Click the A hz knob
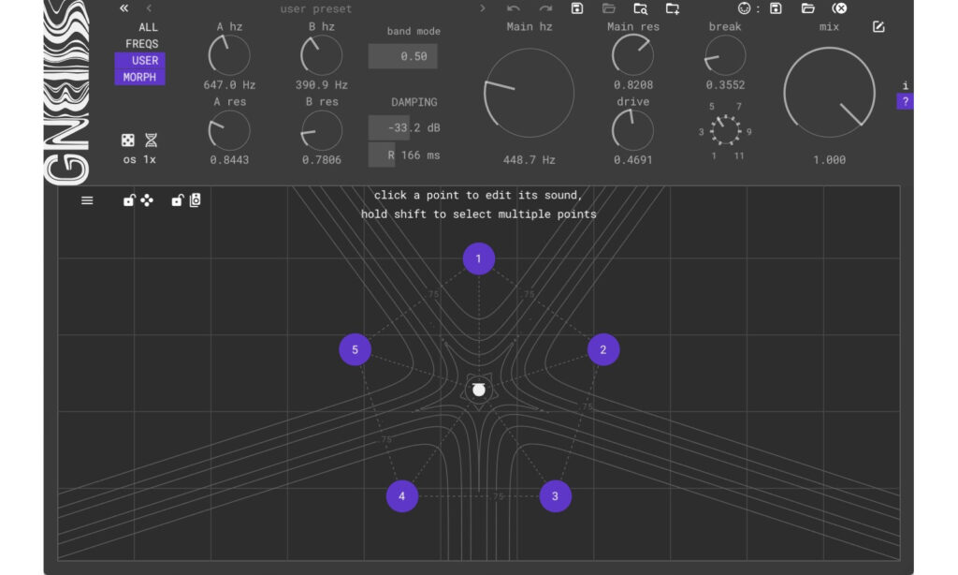 point(229,55)
